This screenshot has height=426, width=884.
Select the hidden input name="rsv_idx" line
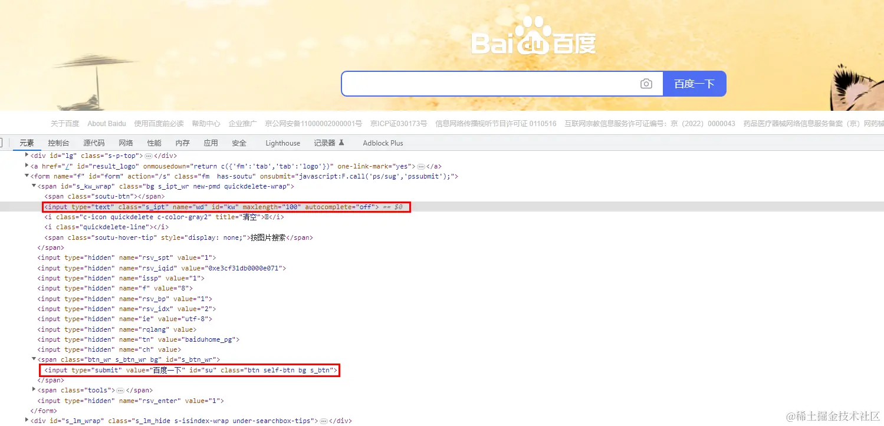127,309
